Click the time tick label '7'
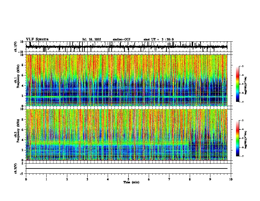The width and height of the screenshot is (260, 201). coord(169,179)
